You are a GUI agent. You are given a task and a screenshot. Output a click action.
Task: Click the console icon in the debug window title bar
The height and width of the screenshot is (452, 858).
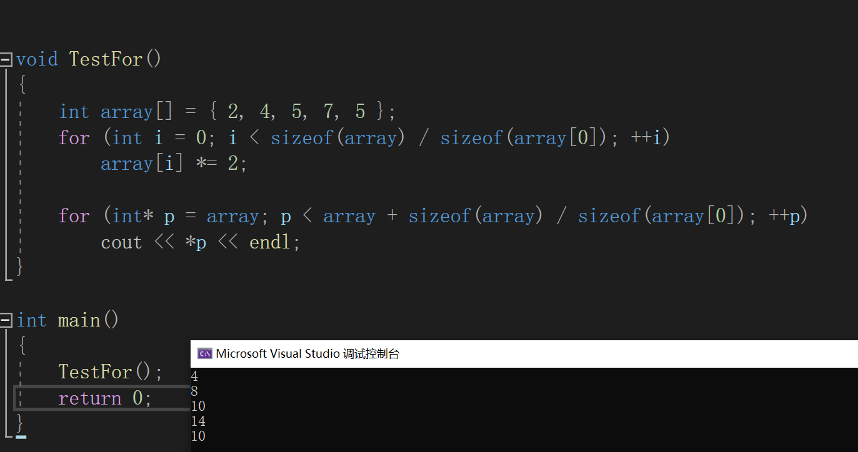tap(204, 353)
